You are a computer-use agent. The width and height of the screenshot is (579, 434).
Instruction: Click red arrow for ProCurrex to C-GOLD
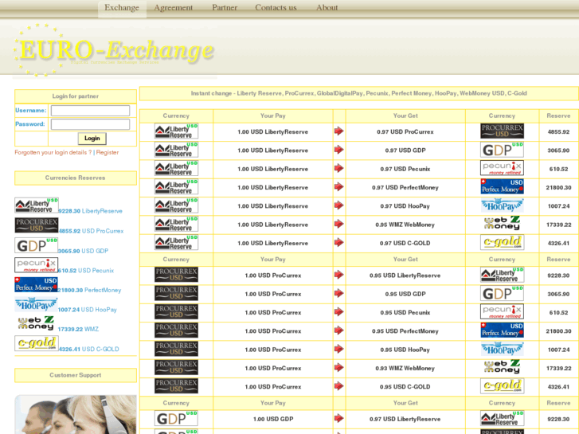339,386
